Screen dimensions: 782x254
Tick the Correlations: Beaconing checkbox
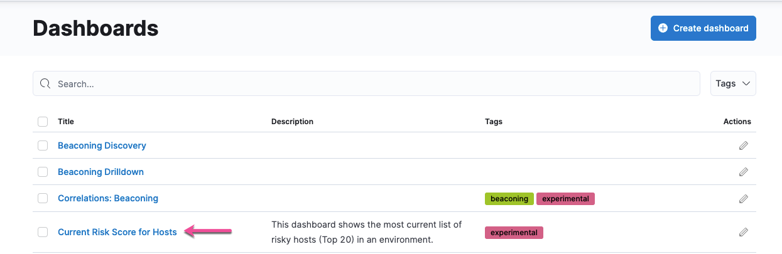click(x=43, y=198)
